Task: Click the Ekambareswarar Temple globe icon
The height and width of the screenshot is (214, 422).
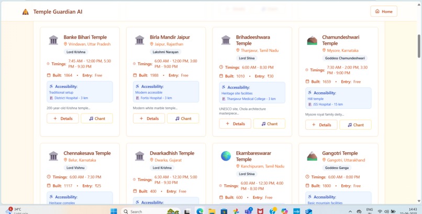Action: coord(226,156)
